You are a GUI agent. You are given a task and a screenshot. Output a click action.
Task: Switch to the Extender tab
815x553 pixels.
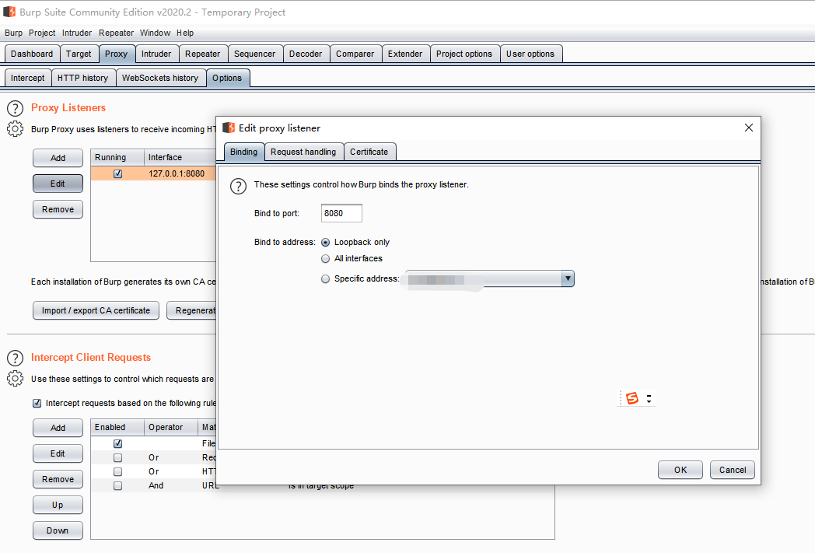tap(405, 54)
